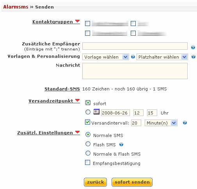
Task: Open the Platzhalter wählen dropdown
Action: click(162, 57)
